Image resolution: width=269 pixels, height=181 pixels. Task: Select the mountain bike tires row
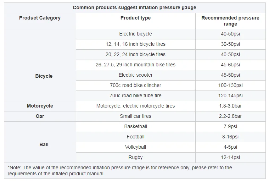tap(135, 65)
